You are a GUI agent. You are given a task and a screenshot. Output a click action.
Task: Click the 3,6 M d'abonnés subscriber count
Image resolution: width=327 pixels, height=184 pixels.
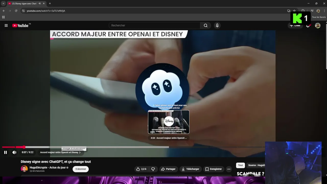point(37,171)
